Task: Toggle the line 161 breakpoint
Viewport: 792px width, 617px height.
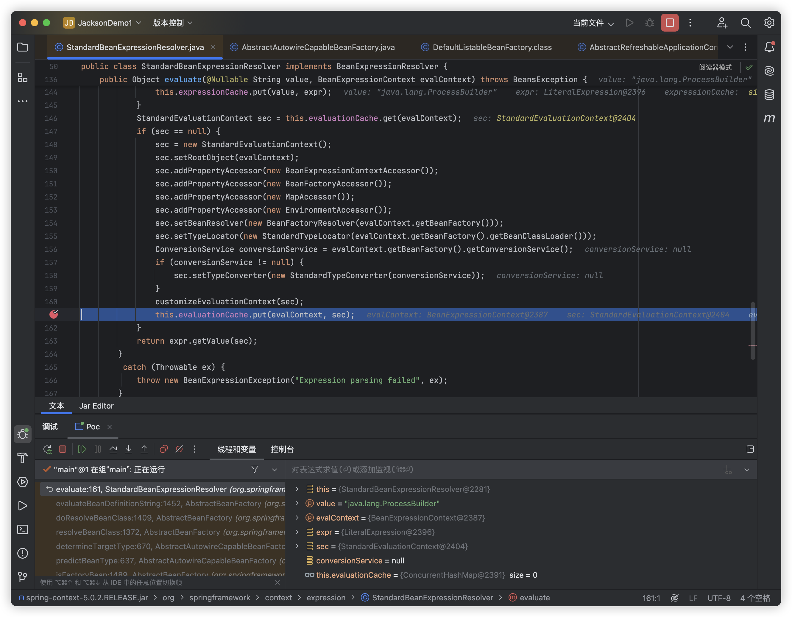Action: pos(54,314)
